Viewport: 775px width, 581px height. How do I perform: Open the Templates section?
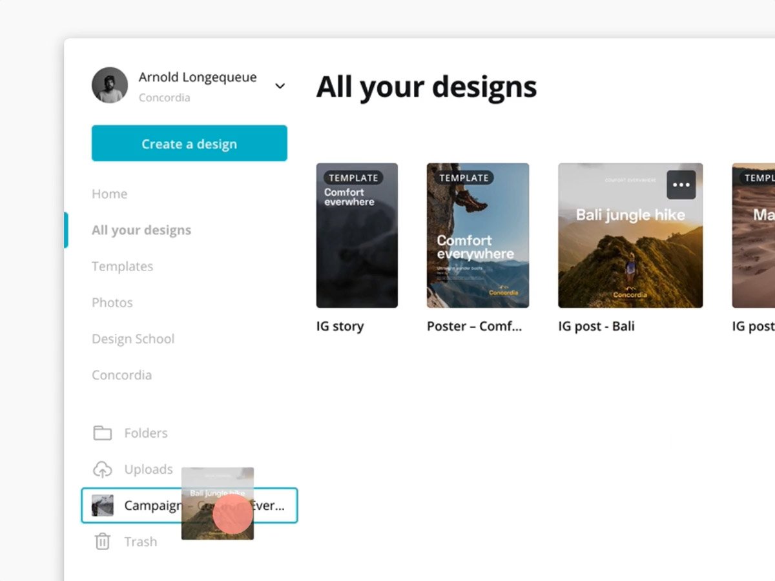(x=122, y=266)
